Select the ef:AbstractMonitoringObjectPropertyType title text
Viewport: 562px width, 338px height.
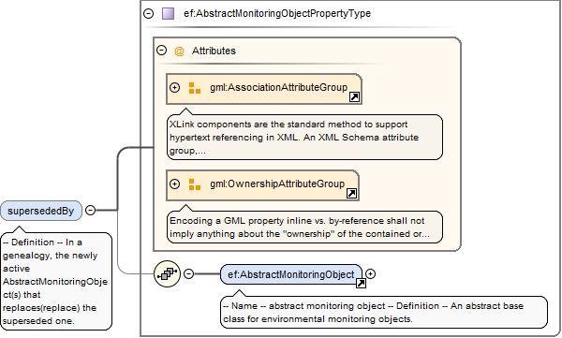(277, 14)
